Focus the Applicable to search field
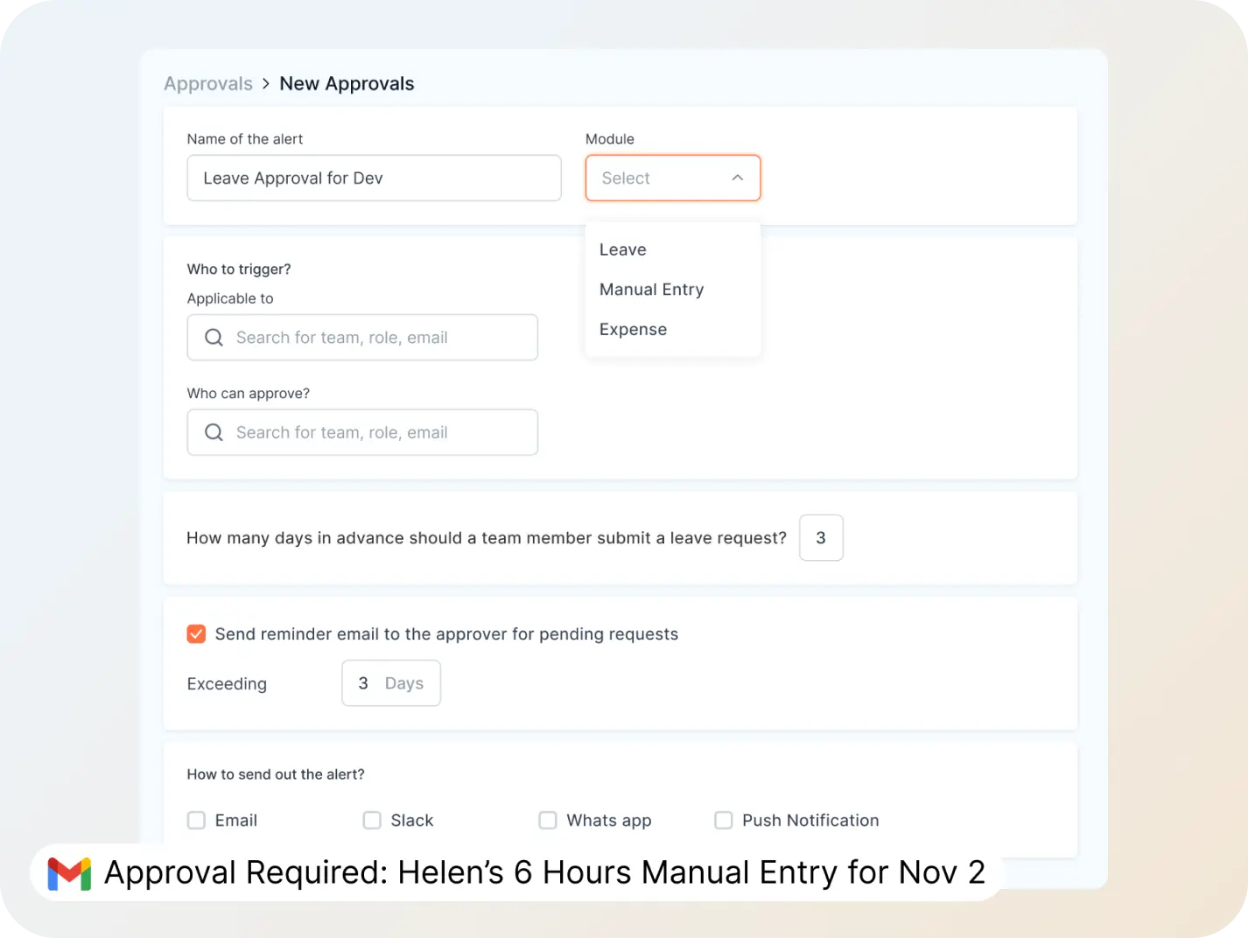The height and width of the screenshot is (938, 1248). 376,338
